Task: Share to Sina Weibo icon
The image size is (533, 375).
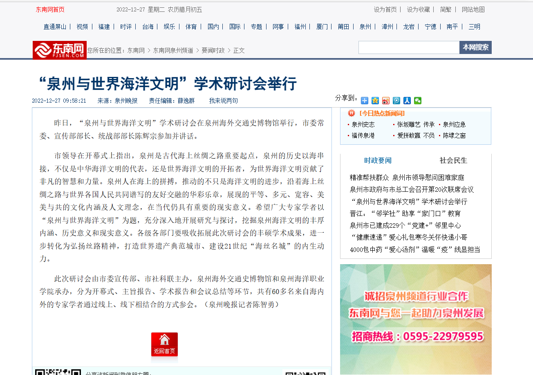Action: point(386,101)
